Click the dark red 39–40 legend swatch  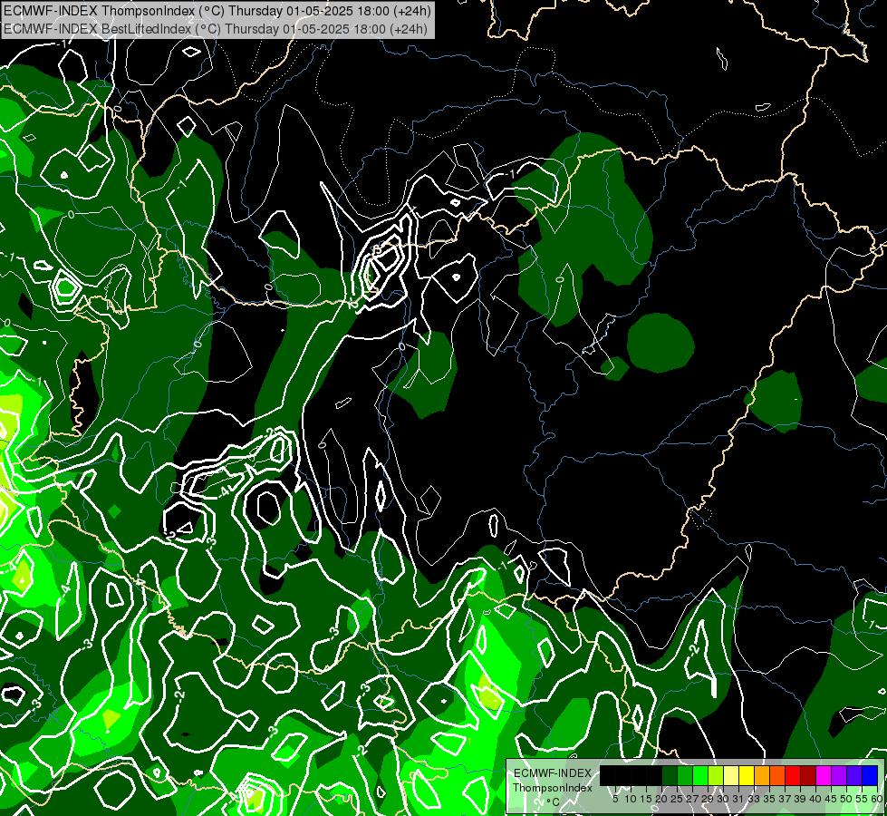[808, 775]
